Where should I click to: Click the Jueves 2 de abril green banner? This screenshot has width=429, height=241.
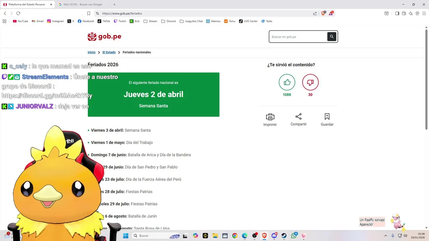[154, 95]
